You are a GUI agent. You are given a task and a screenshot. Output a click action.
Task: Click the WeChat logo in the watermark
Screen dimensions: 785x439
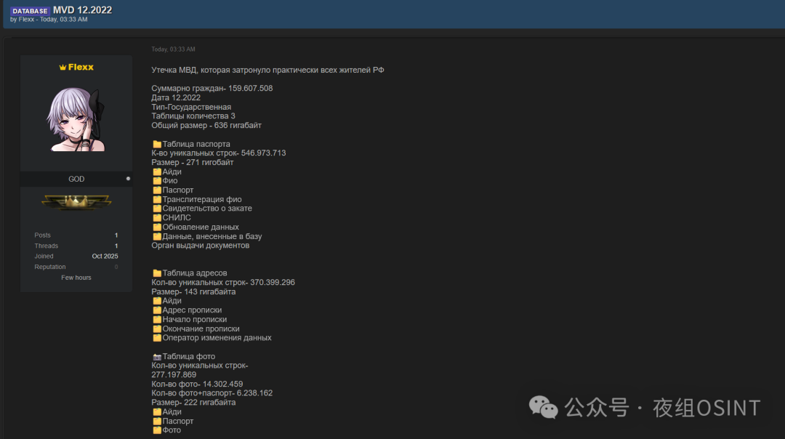544,407
